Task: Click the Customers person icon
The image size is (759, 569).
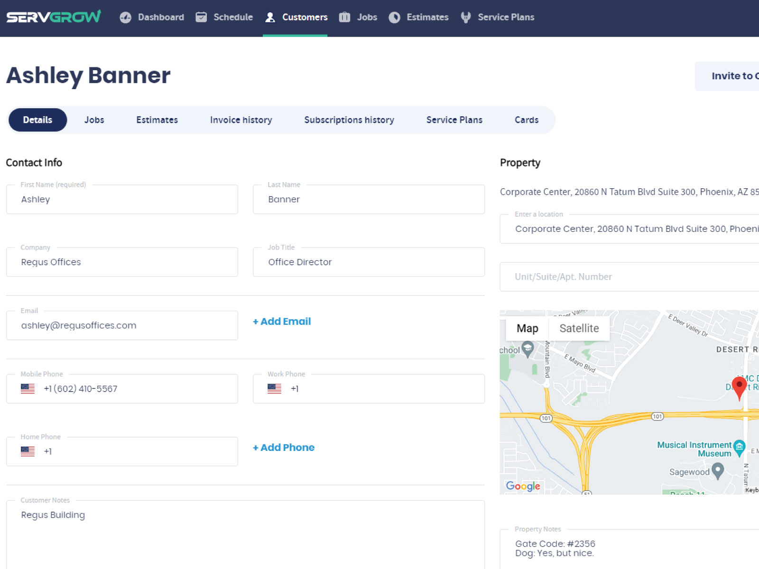Action: point(269,17)
